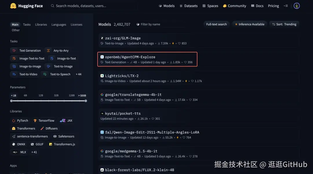The image size is (313, 174).
Task: Filter by the Safetensors library
Action: pos(64,136)
